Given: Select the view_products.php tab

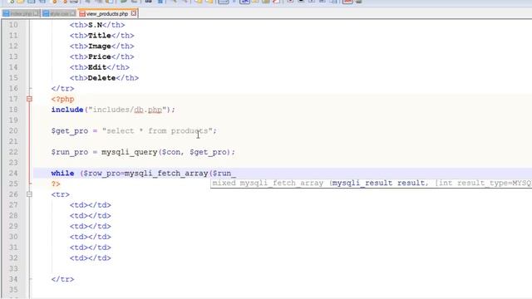Looking at the screenshot, I should 107,13.
